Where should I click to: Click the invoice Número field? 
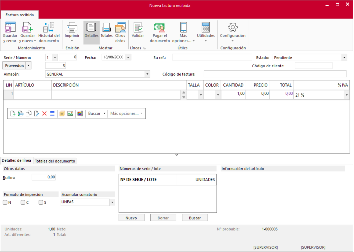pyautogui.click(x=68, y=57)
